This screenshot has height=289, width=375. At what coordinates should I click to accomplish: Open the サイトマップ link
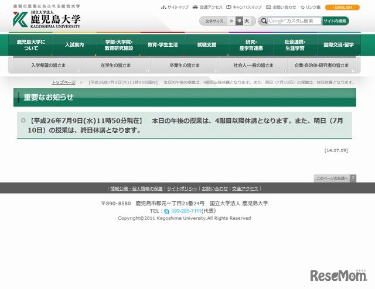(x=178, y=7)
